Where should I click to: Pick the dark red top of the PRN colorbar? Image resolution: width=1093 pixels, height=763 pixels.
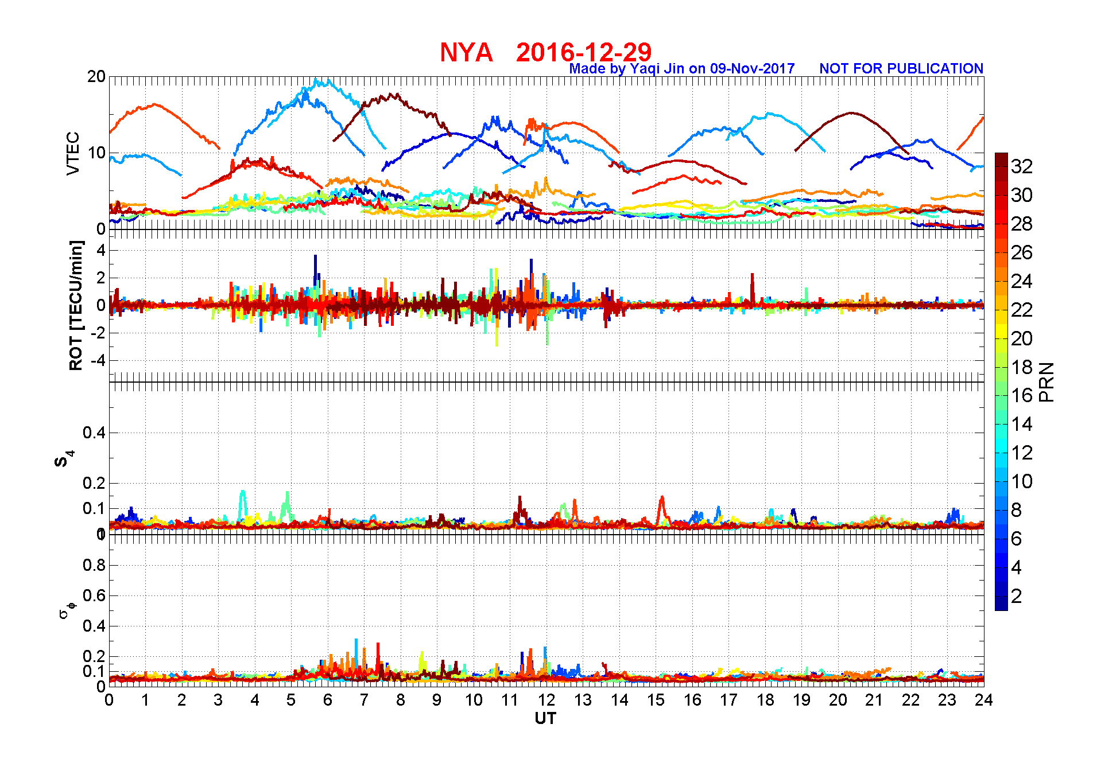click(x=1001, y=160)
